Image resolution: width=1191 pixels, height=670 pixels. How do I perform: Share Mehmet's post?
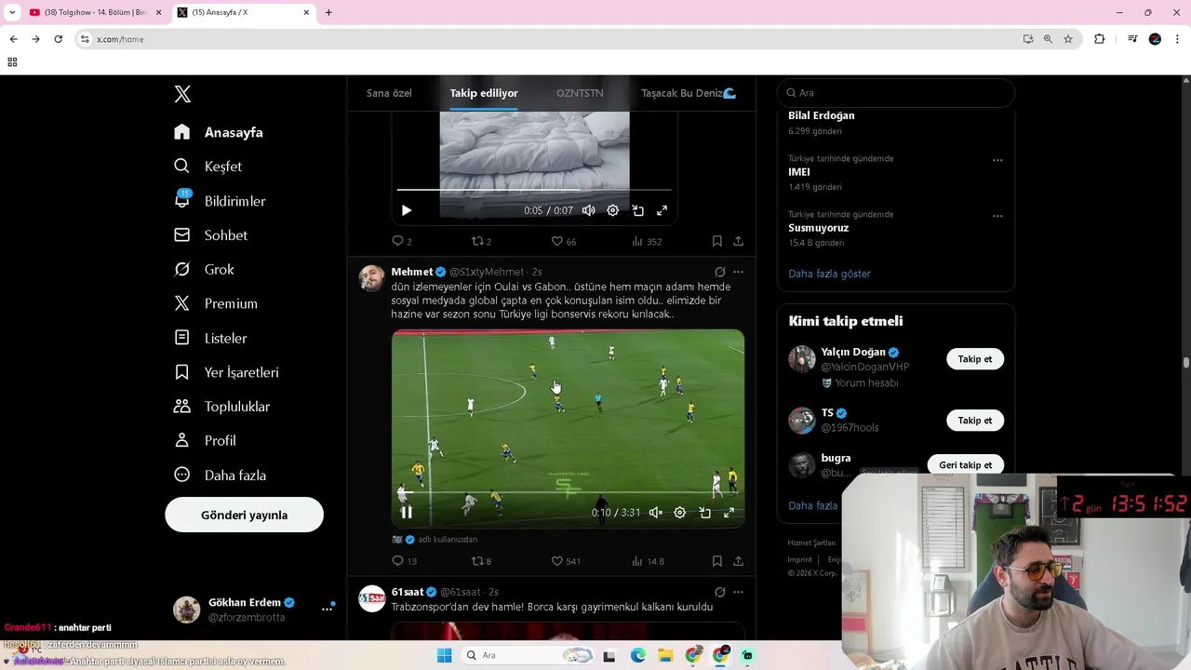pos(738,561)
